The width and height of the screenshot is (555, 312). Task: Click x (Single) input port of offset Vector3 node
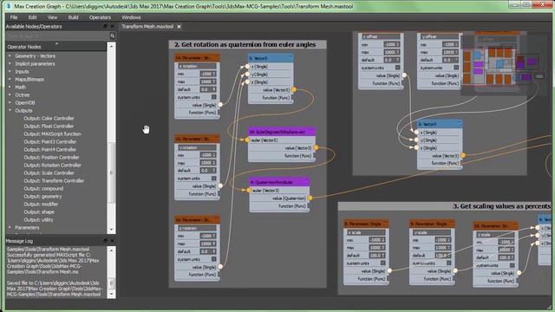(416, 132)
